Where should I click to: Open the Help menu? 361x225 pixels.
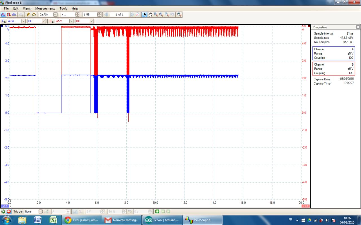click(75, 8)
